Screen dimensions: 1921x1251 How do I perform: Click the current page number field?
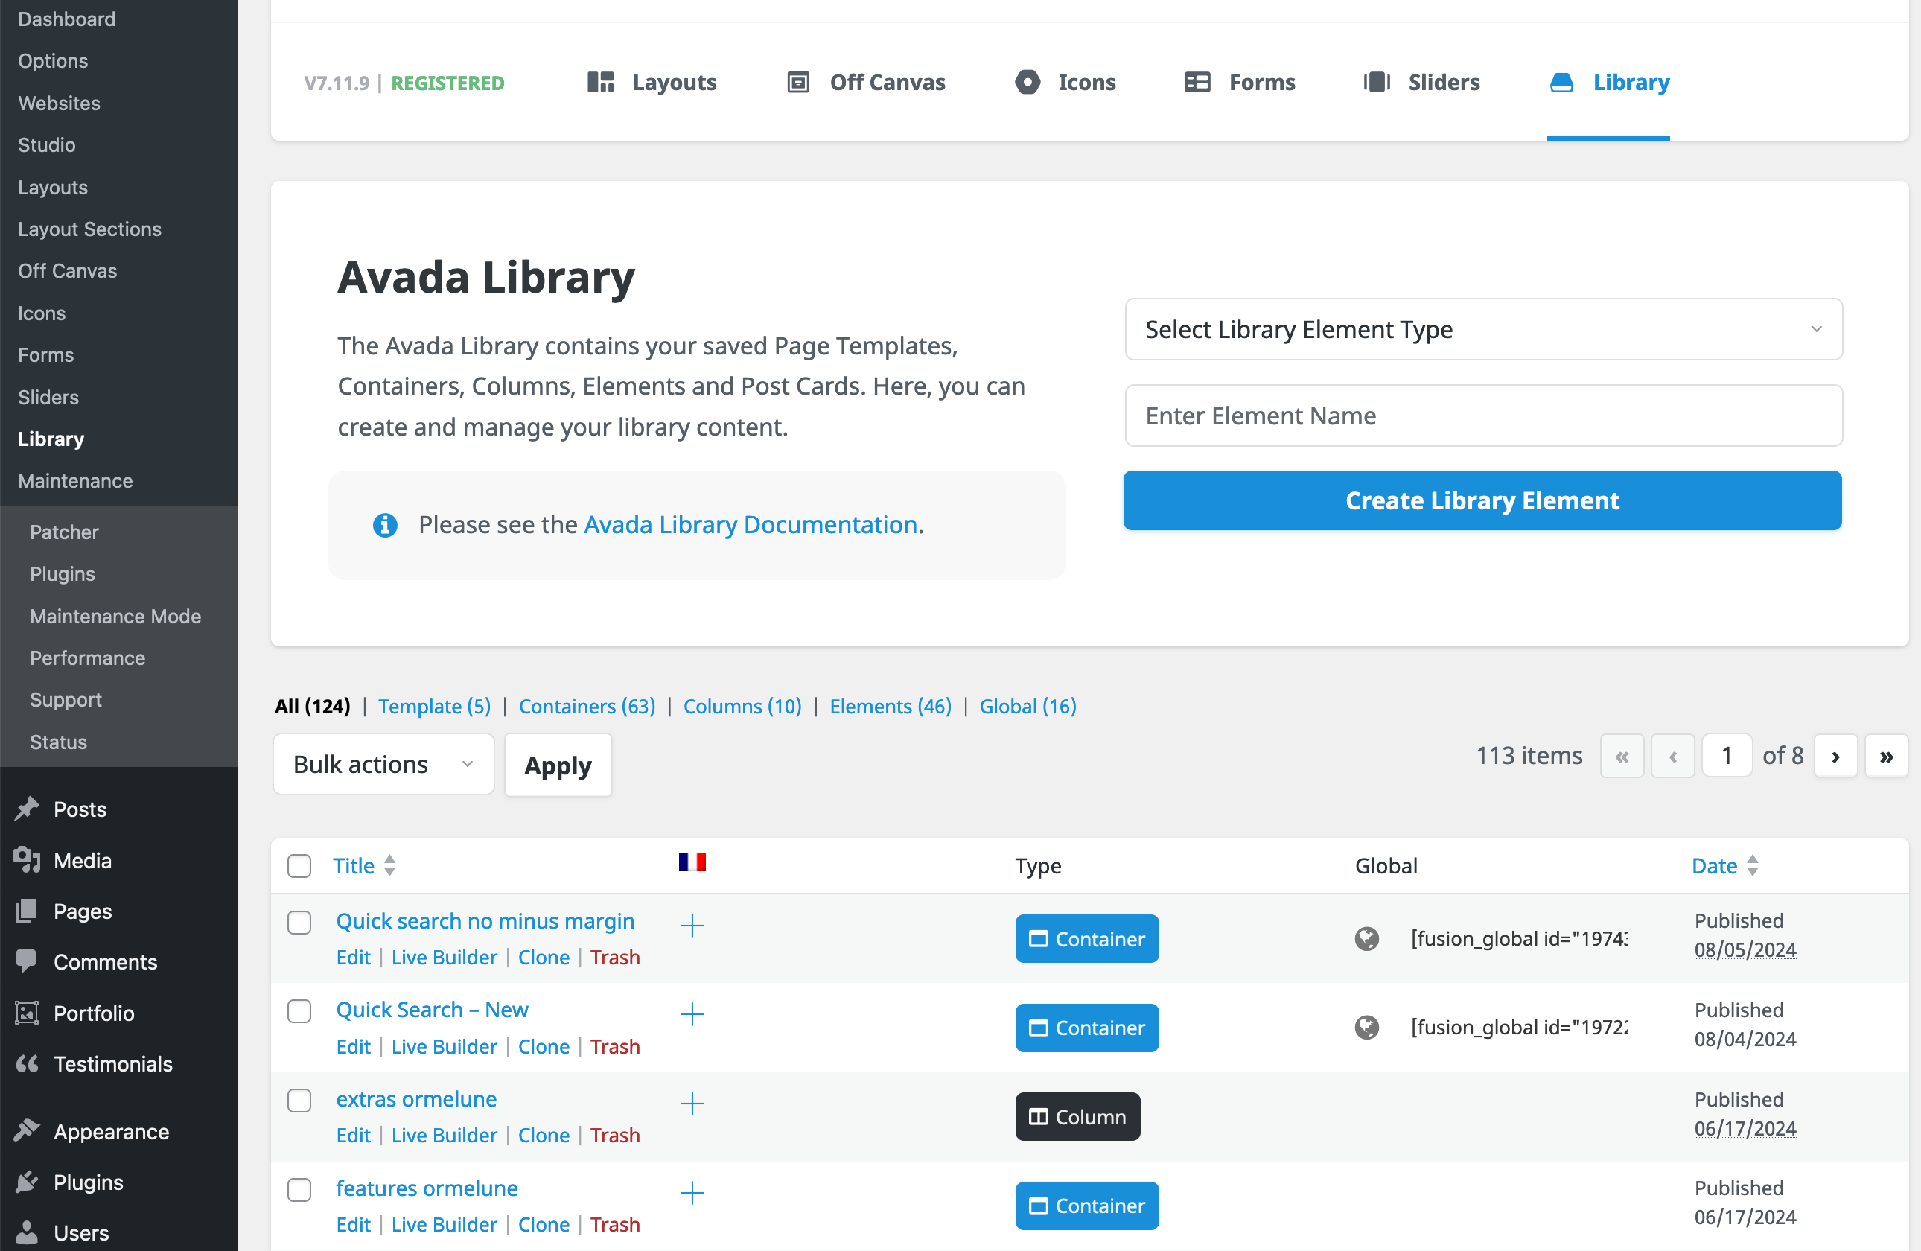(1727, 756)
